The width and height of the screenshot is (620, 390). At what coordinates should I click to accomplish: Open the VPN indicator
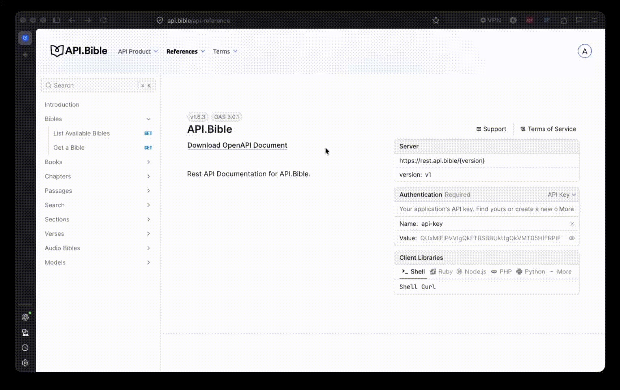pyautogui.click(x=491, y=20)
